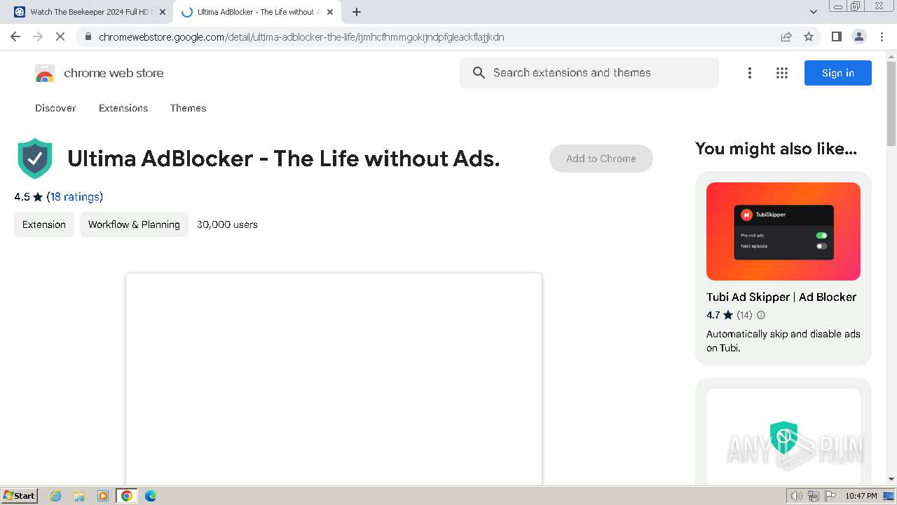Viewport: 897px width, 505px height.
Task: Open the volume control in system tray
Action: pos(797,496)
